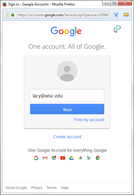The image size is (134, 195).
Task: Click the yellow ruler toolbar icon
Action: 126,15
